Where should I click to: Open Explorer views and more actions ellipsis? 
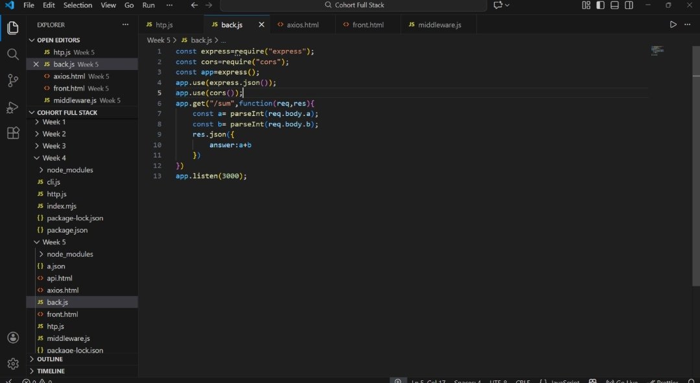(x=126, y=25)
